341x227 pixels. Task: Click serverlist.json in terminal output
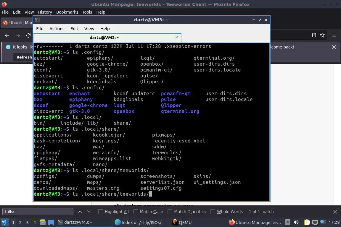coord(162,182)
